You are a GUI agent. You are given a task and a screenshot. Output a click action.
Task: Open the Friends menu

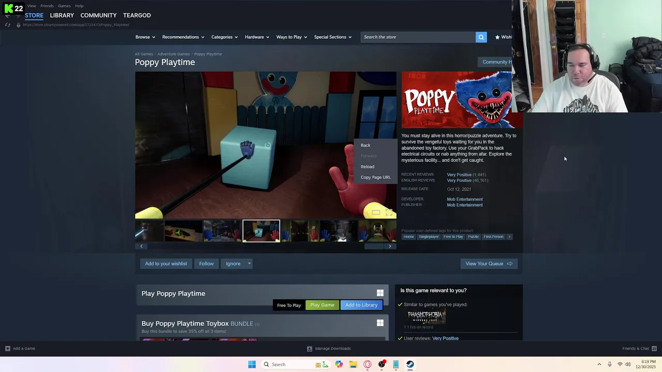click(x=47, y=6)
